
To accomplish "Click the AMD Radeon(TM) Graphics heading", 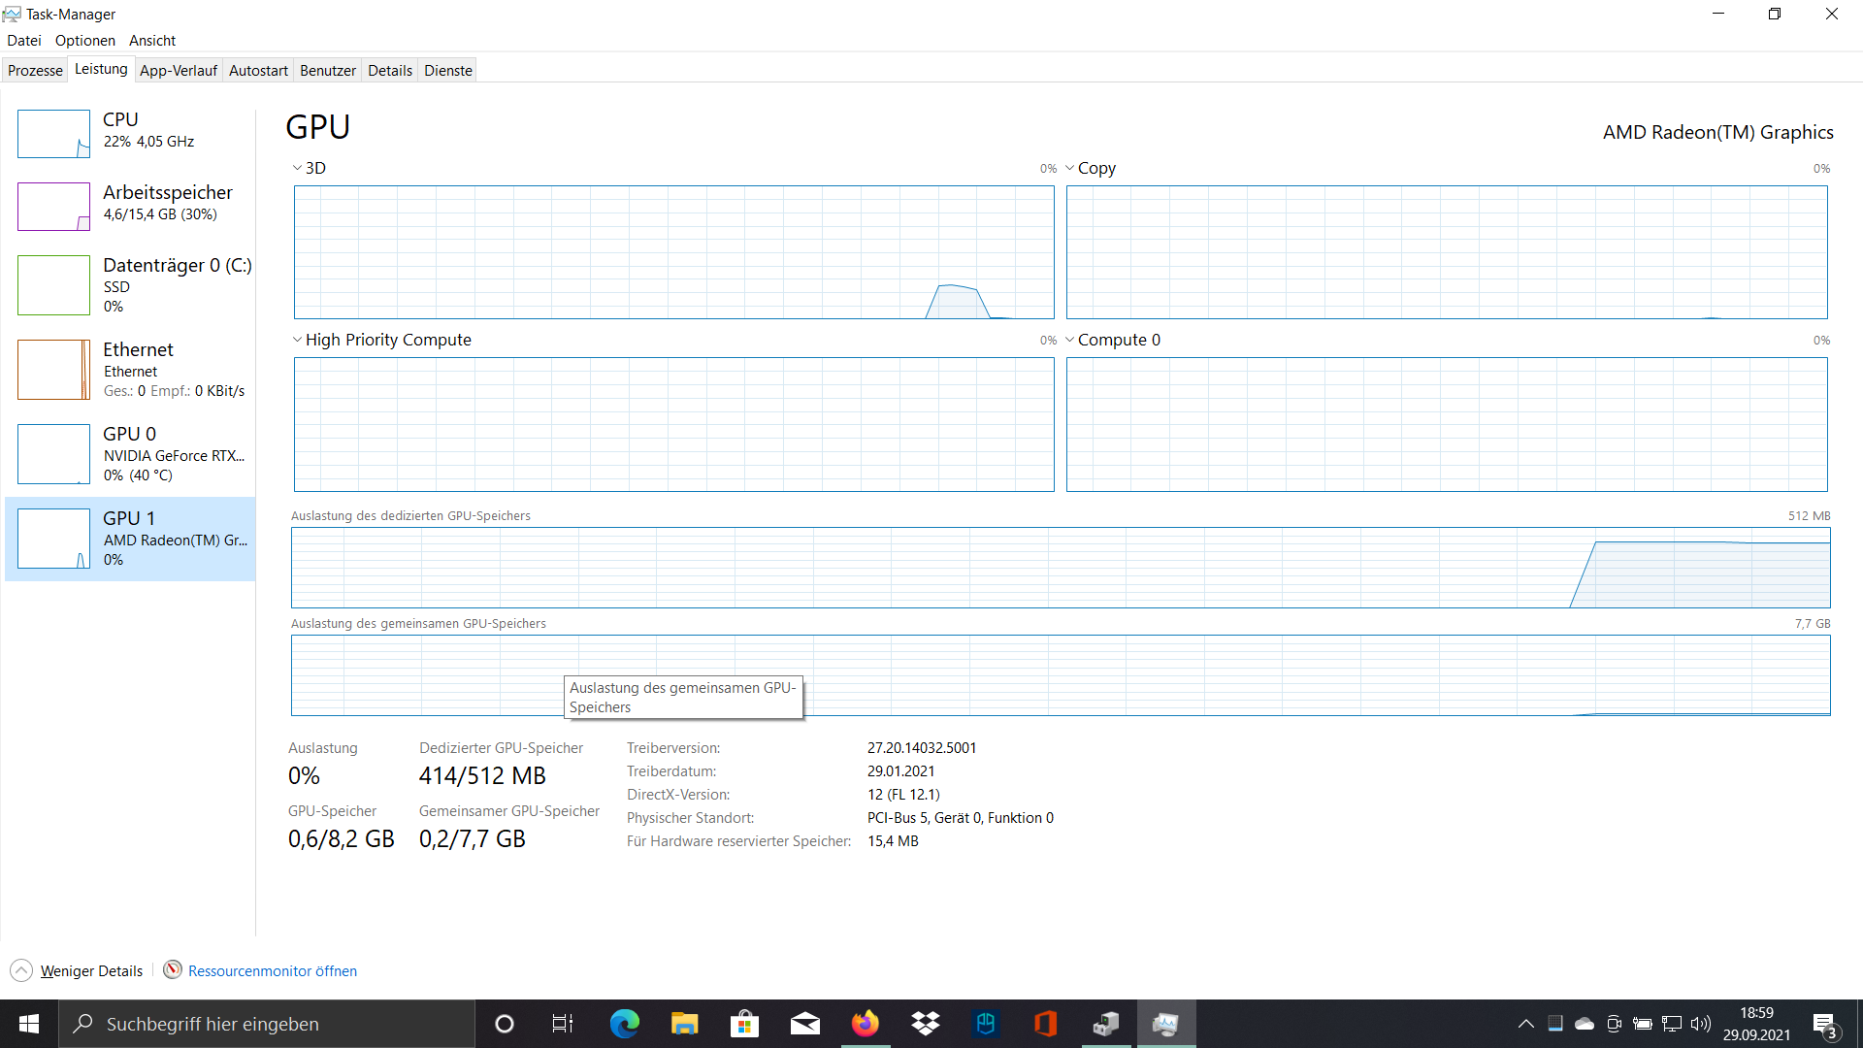I will point(1718,133).
